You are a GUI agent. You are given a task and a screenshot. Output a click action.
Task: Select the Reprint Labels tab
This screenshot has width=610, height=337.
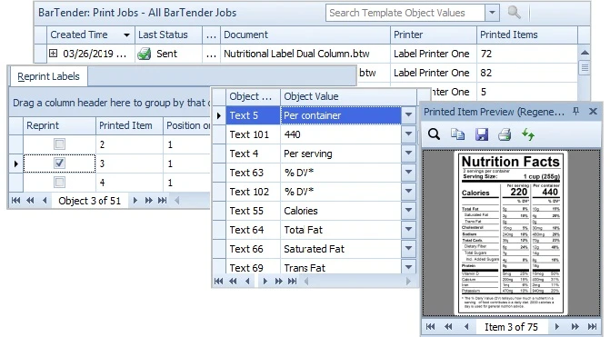pyautogui.click(x=48, y=76)
